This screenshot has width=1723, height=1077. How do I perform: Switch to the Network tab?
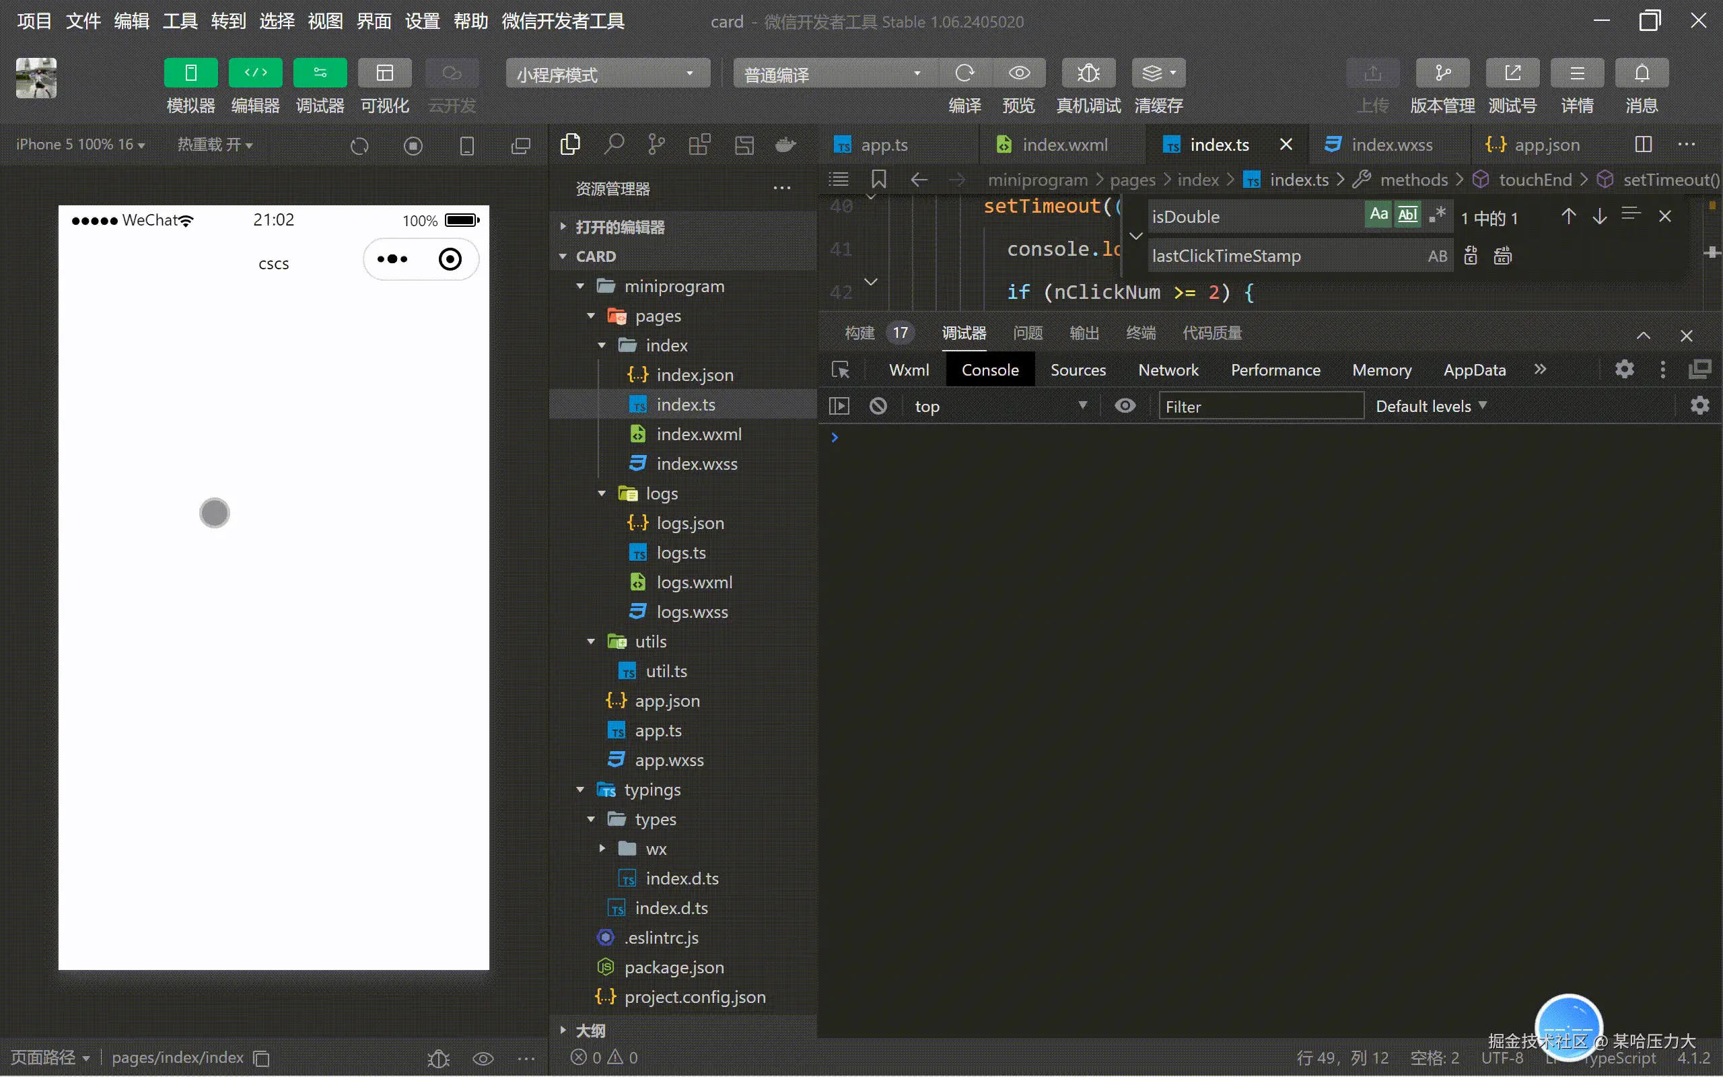[x=1168, y=370]
